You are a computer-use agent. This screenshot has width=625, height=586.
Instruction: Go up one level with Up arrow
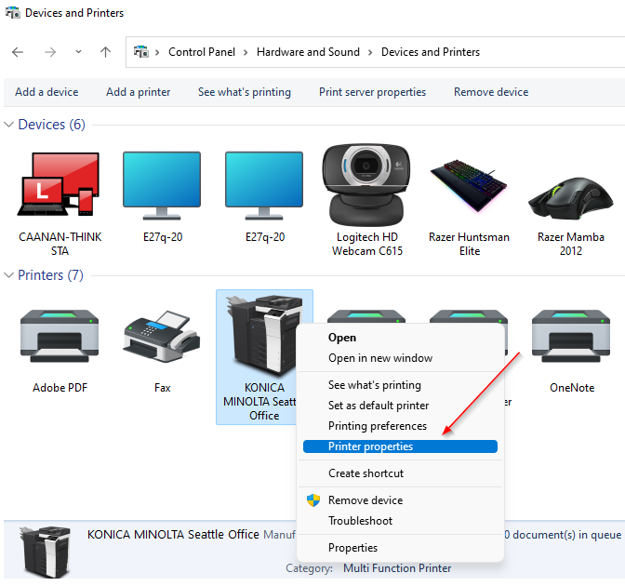coord(105,52)
